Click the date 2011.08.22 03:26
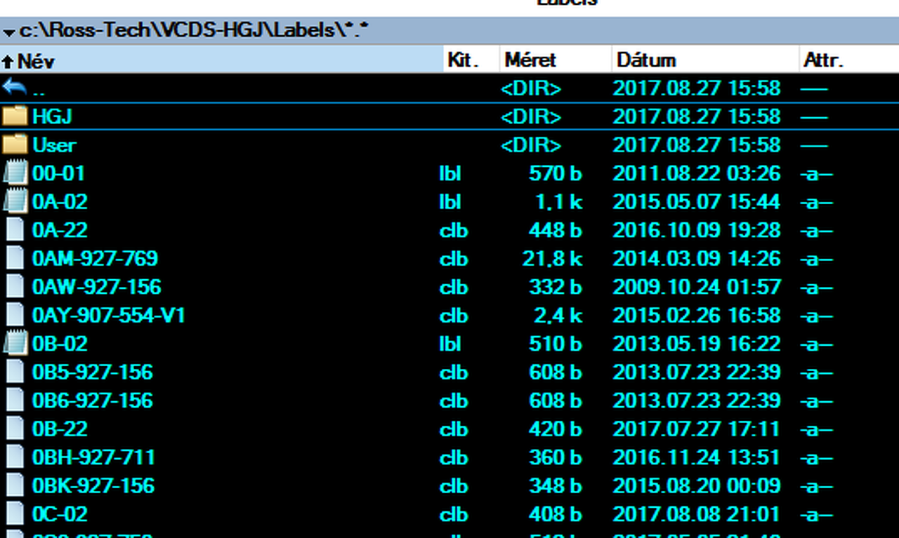The image size is (899, 538). tap(697, 173)
